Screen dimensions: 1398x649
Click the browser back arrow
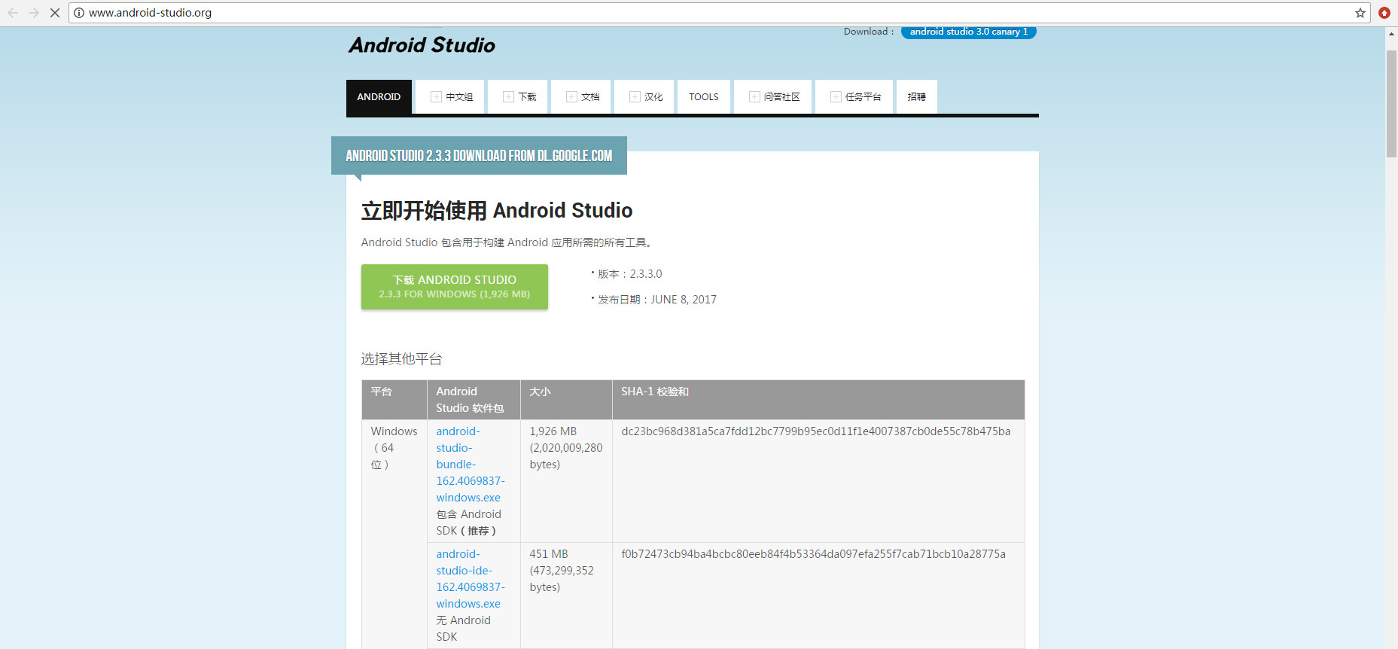tap(13, 13)
